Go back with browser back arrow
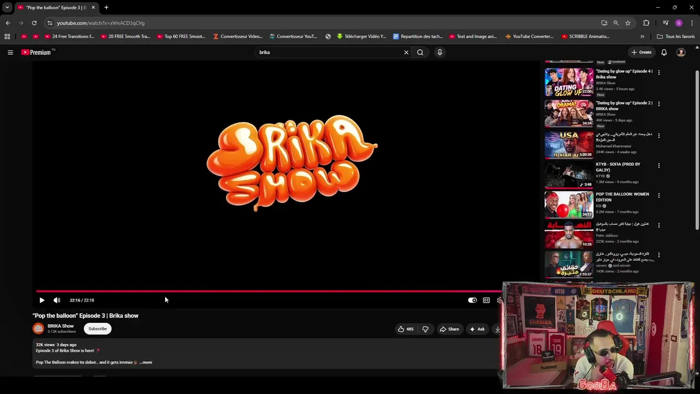Viewport: 700px width, 394px height. [8, 23]
